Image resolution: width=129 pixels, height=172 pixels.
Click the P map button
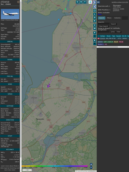pos(95,33)
